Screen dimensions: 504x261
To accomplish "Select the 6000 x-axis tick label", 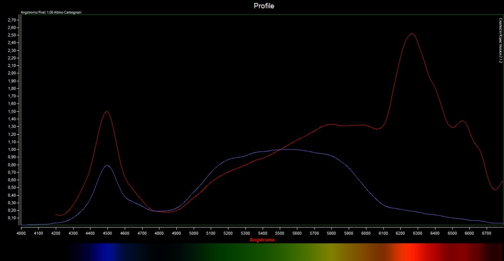I will (x=366, y=233).
